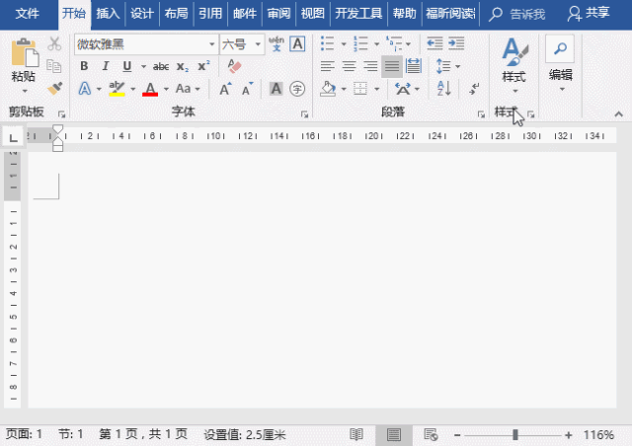Click the 共享 share button

point(589,14)
